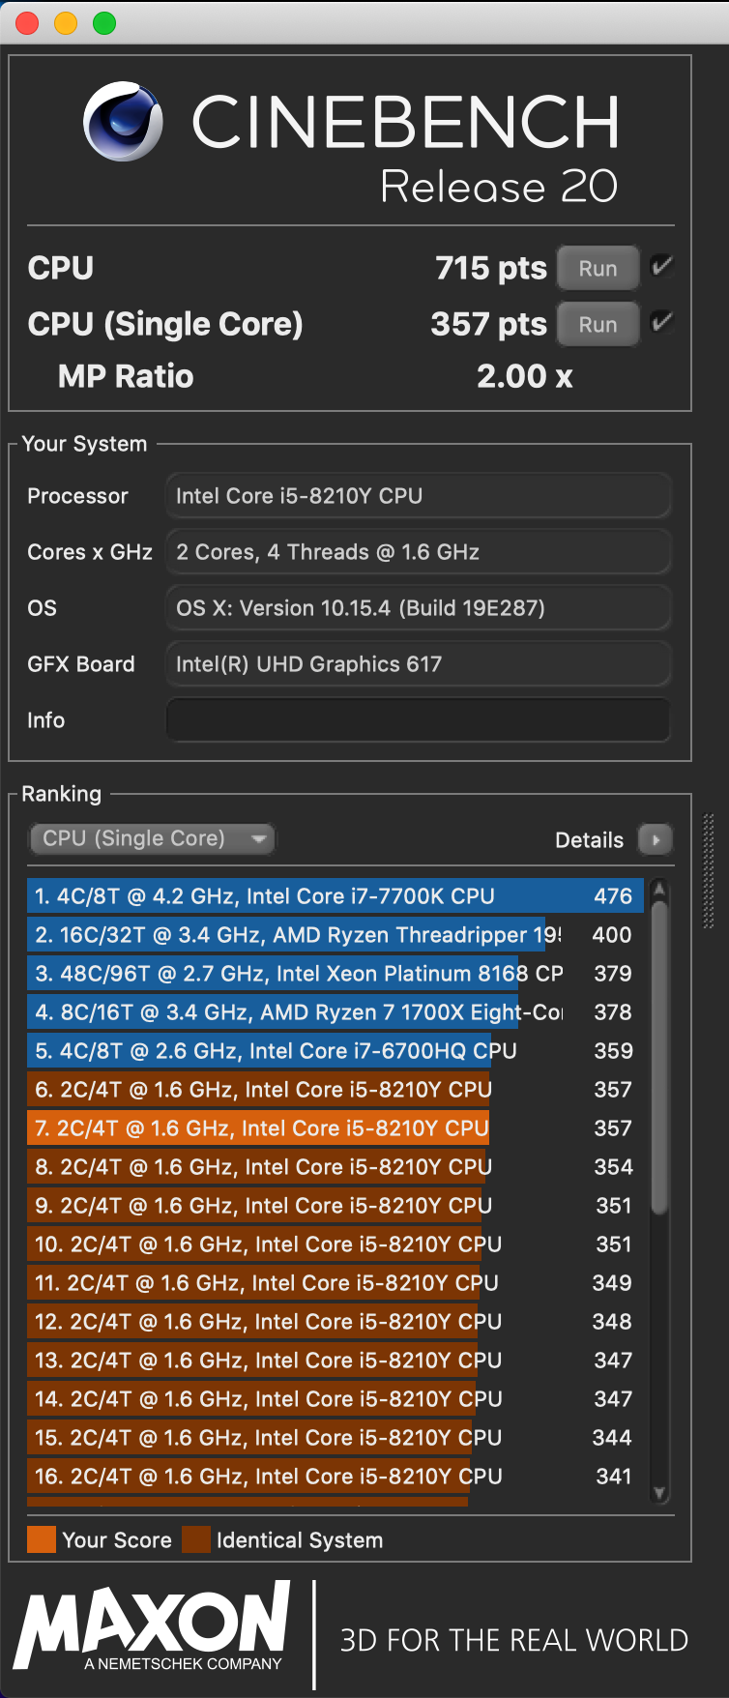
Task: Click the Identical System brown legend swatch
Action: (196, 1539)
